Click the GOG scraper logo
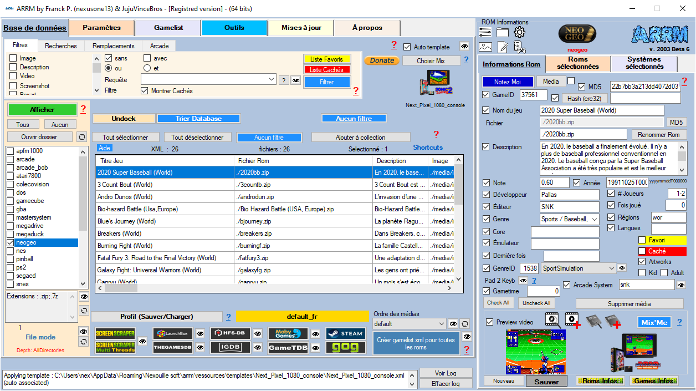The height and width of the screenshot is (391, 696). click(x=345, y=348)
